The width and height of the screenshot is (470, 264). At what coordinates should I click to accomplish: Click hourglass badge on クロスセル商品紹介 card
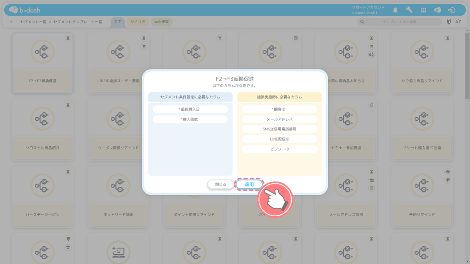68,105
